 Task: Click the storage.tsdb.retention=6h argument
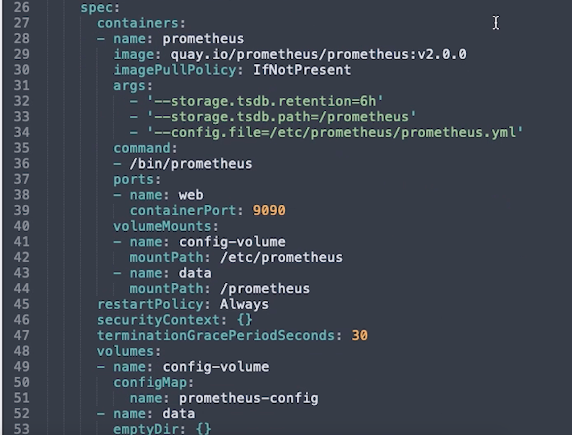pyautogui.click(x=265, y=101)
